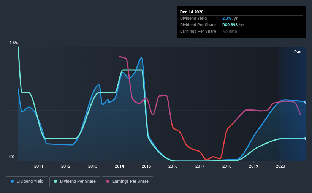Viewport: 312px width, 193px height.
Task: Click the 4.5% y-axis label
Action: tap(13, 43)
